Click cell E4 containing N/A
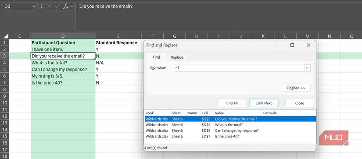This screenshot has width=362, height=159. pyautogui.click(x=118, y=63)
